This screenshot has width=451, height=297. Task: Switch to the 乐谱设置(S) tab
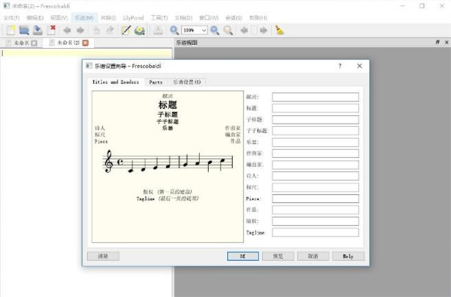tap(186, 82)
